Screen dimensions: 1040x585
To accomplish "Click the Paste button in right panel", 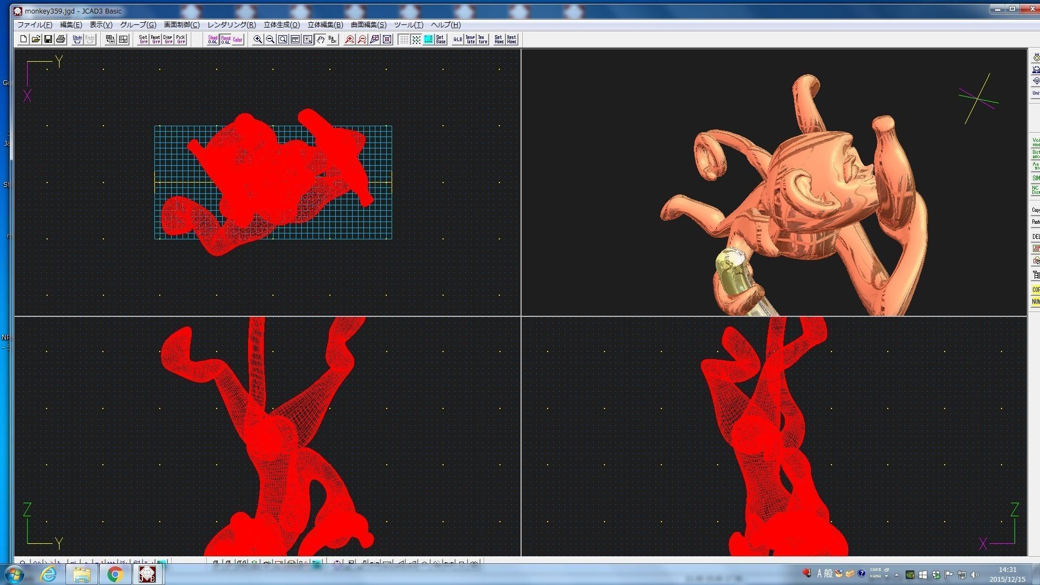I will (x=1035, y=222).
